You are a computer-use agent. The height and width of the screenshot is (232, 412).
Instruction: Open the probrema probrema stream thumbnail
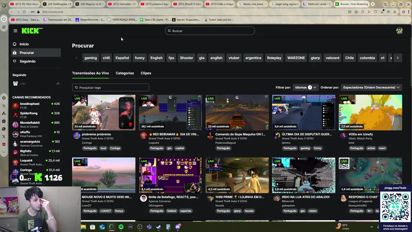(x=104, y=112)
